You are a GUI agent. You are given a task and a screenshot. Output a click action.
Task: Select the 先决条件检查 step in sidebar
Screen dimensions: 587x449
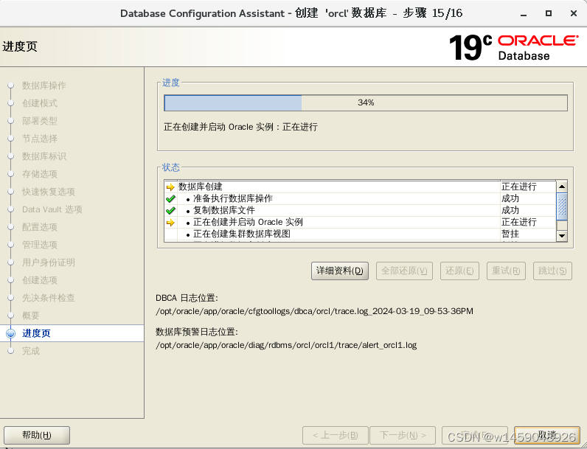(x=48, y=298)
